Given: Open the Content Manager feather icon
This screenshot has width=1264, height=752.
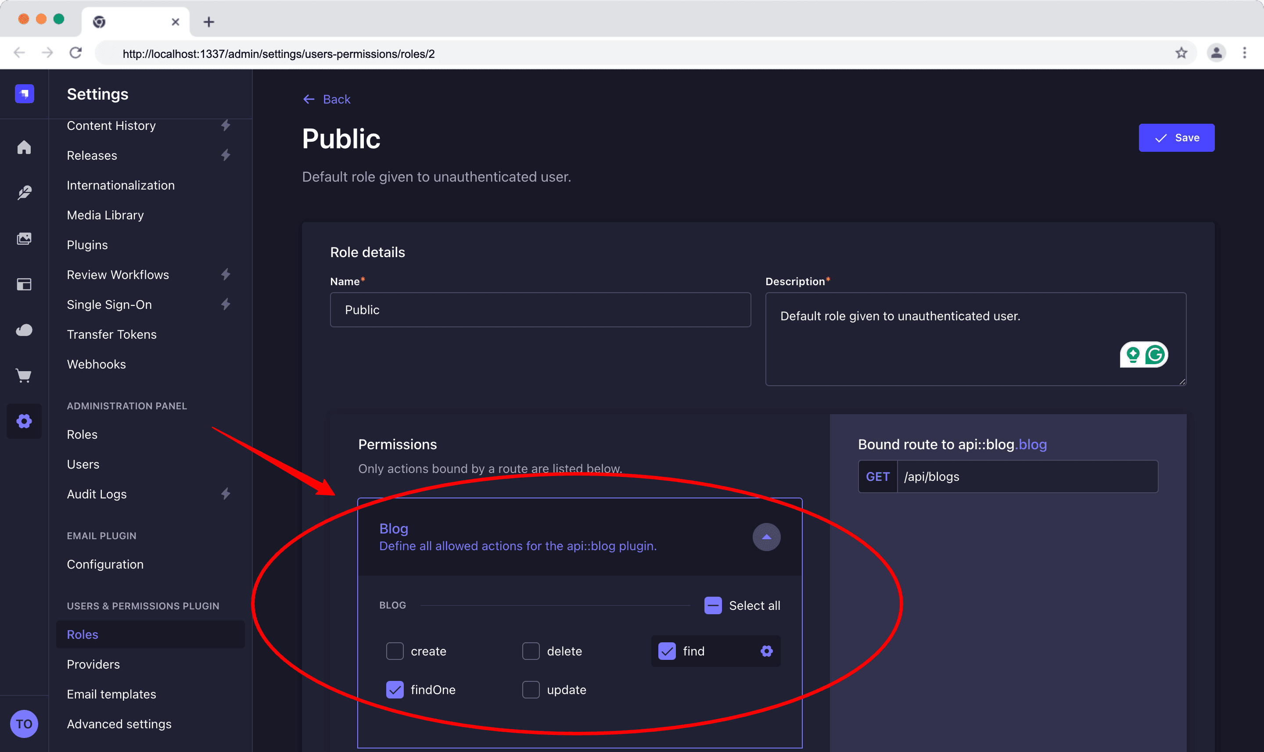Looking at the screenshot, I should [x=24, y=193].
